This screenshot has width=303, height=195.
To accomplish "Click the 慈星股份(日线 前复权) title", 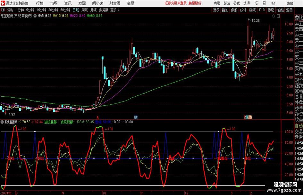I will (x=16, y=16).
